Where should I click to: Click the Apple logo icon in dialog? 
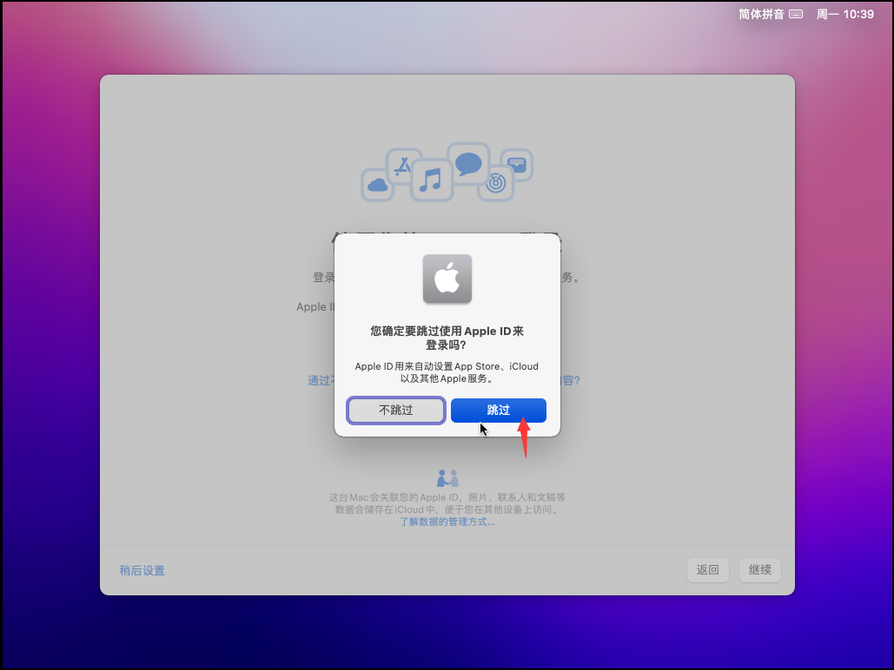pos(447,279)
